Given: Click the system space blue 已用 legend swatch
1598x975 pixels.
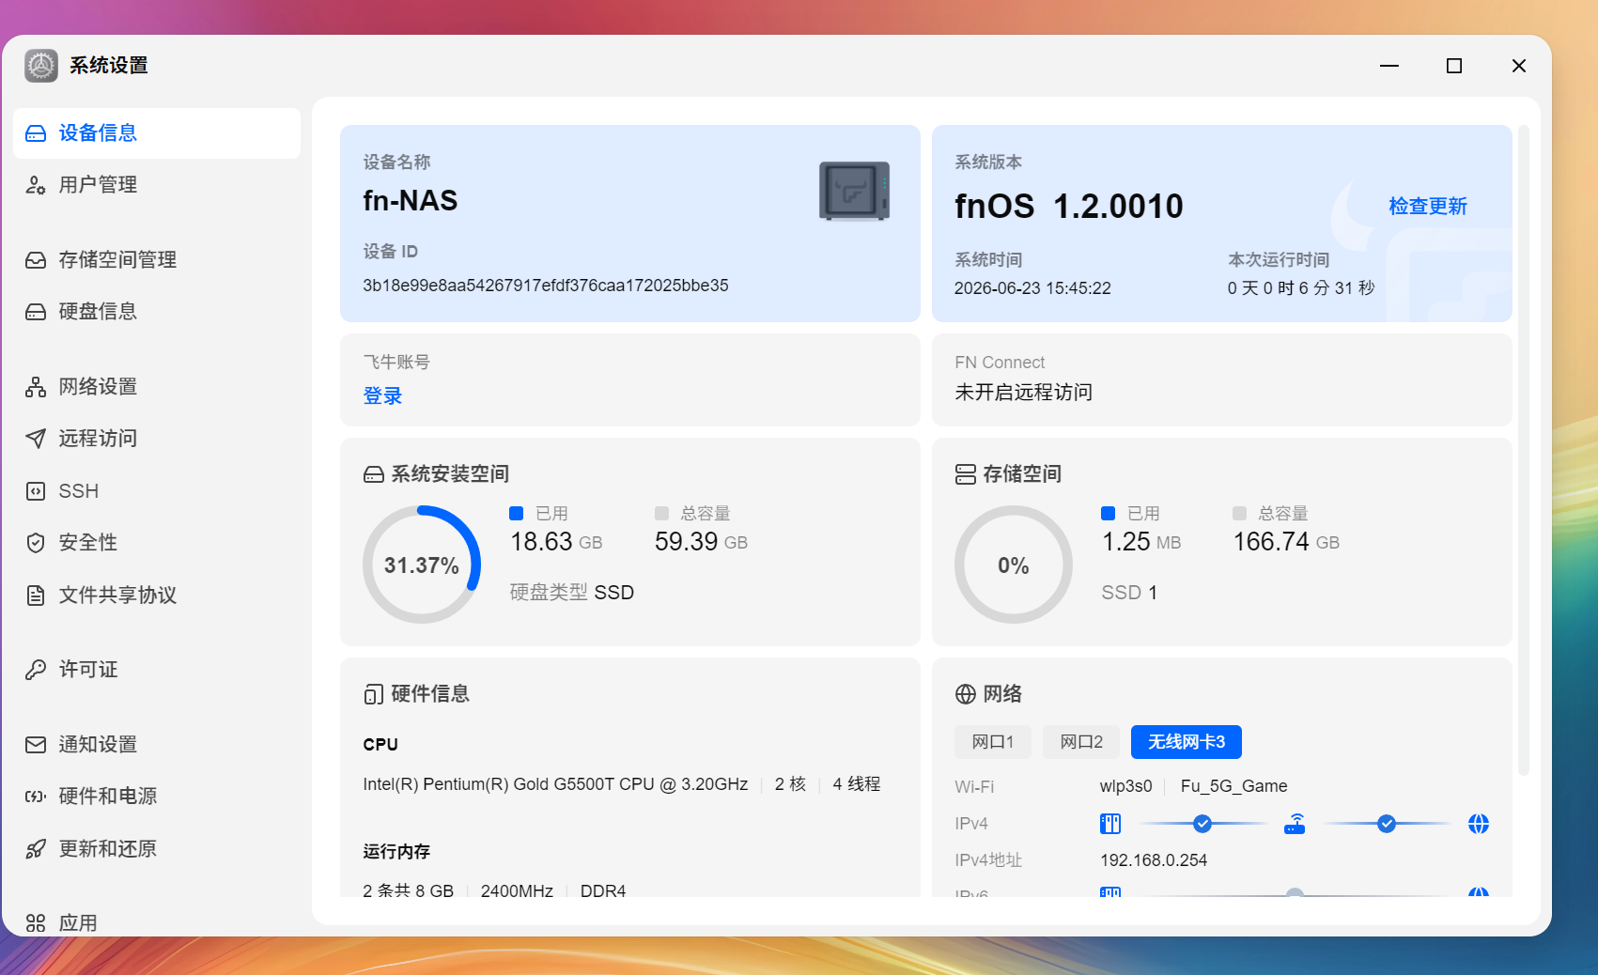Looking at the screenshot, I should tap(516, 513).
